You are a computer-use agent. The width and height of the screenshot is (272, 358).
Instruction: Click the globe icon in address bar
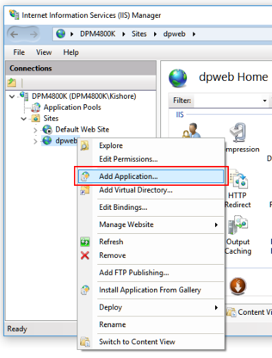[x=60, y=34]
